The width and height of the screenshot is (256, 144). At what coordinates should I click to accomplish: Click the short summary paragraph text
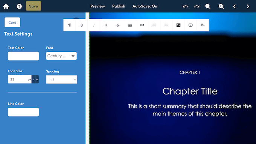190,110
